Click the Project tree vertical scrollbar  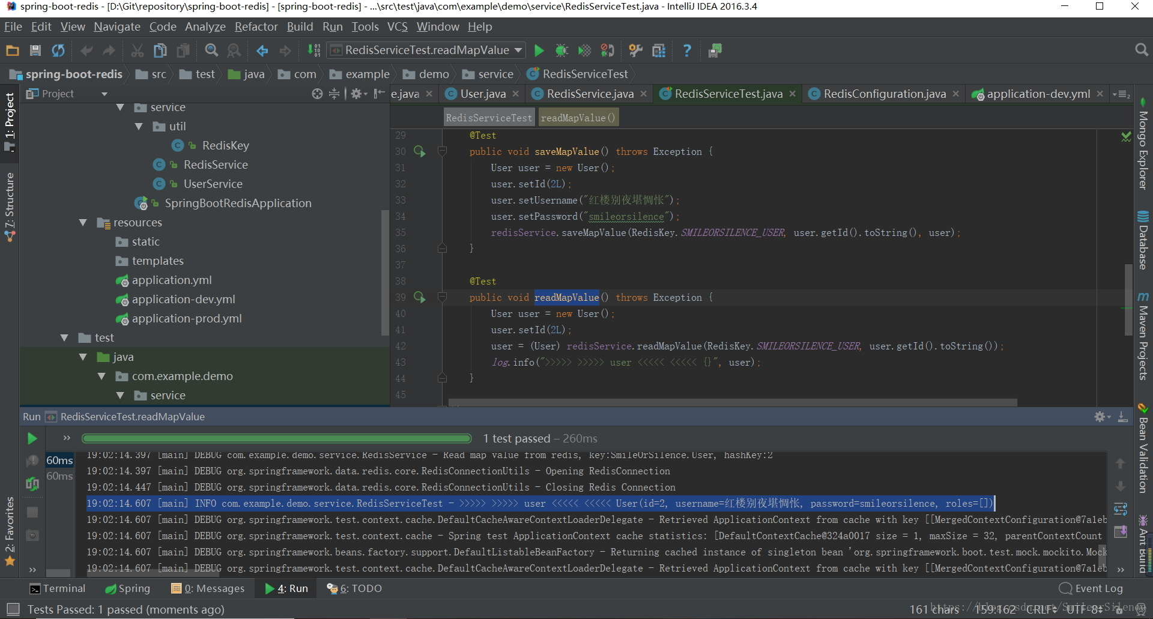tap(384, 273)
